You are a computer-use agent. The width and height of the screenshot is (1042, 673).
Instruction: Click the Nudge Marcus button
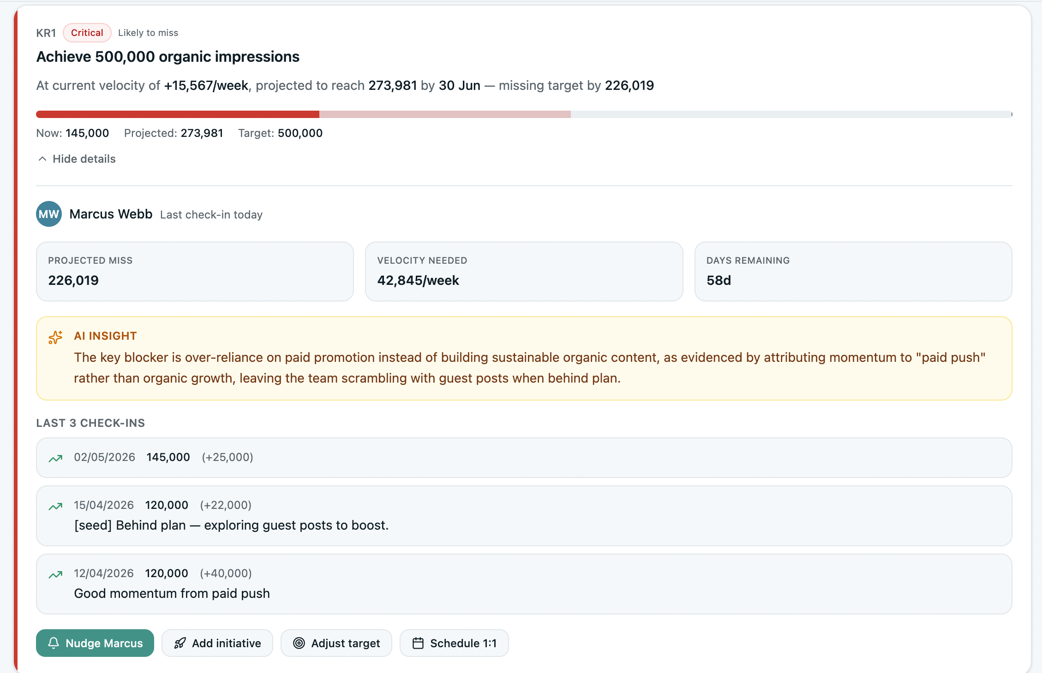pyautogui.click(x=95, y=643)
